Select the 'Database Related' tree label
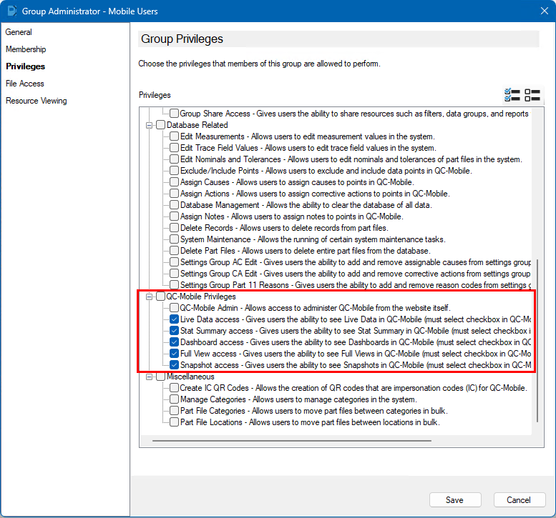 coord(197,125)
